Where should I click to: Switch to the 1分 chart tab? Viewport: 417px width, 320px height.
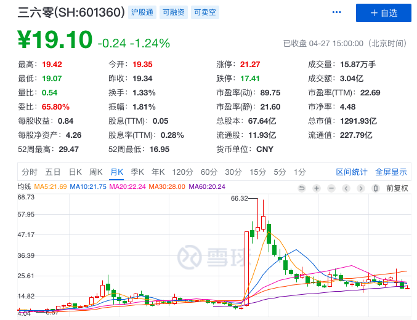click(300, 172)
